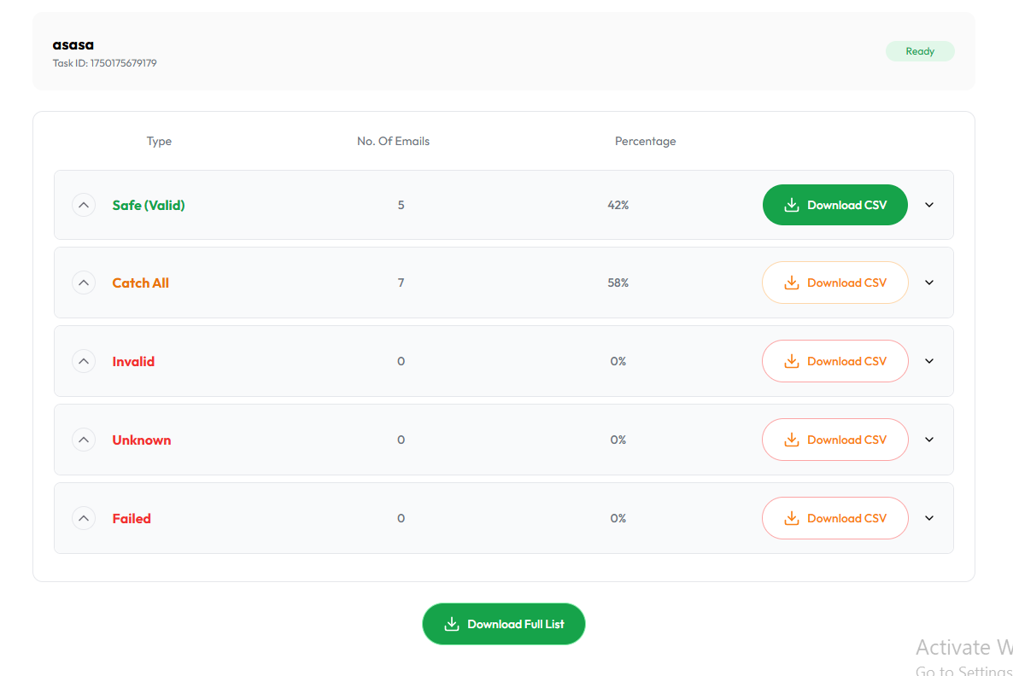Click the download icon in Download Full List
This screenshot has height=676, width=1013.
click(452, 624)
